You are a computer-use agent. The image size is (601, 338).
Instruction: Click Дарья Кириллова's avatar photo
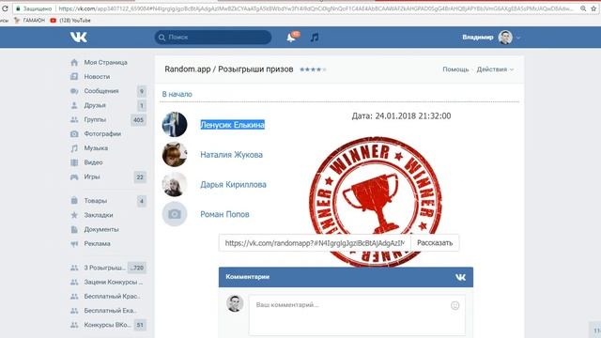point(175,184)
